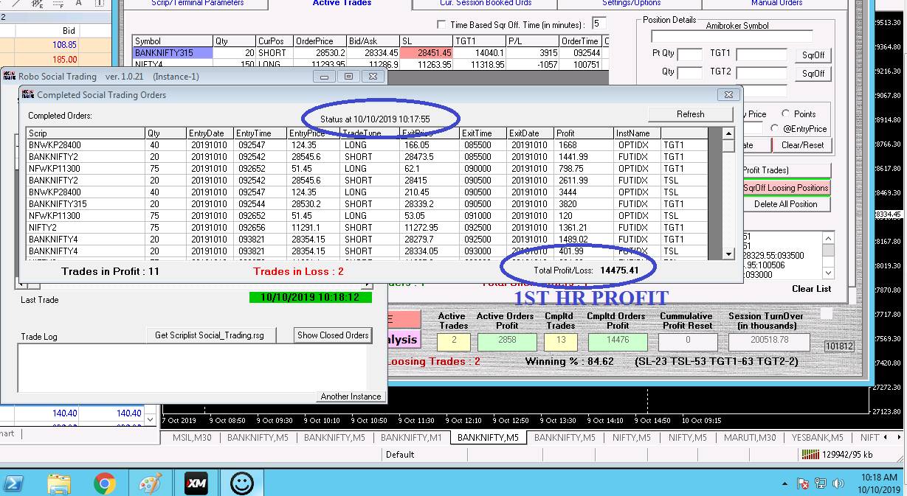Image resolution: width=907 pixels, height=496 pixels.
Task: Click the Scrip column header in completed orders
Action: click(86, 133)
